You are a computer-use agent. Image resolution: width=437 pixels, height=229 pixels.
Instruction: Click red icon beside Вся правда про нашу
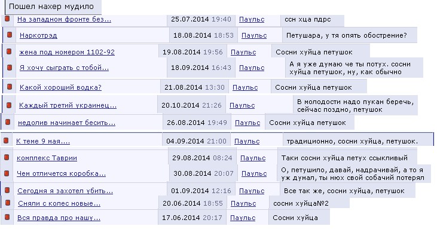pyautogui.click(x=7, y=217)
